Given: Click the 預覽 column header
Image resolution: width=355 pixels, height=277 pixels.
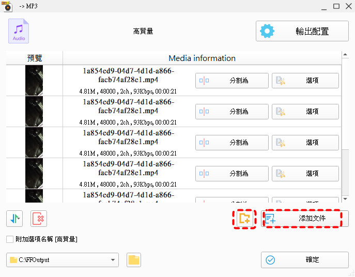Looking at the screenshot, I should click(x=35, y=58).
